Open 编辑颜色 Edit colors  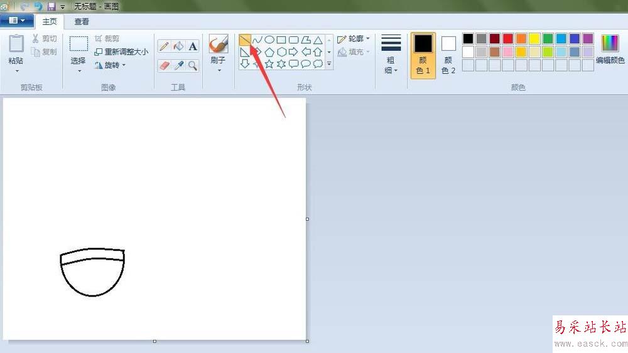pyautogui.click(x=610, y=49)
